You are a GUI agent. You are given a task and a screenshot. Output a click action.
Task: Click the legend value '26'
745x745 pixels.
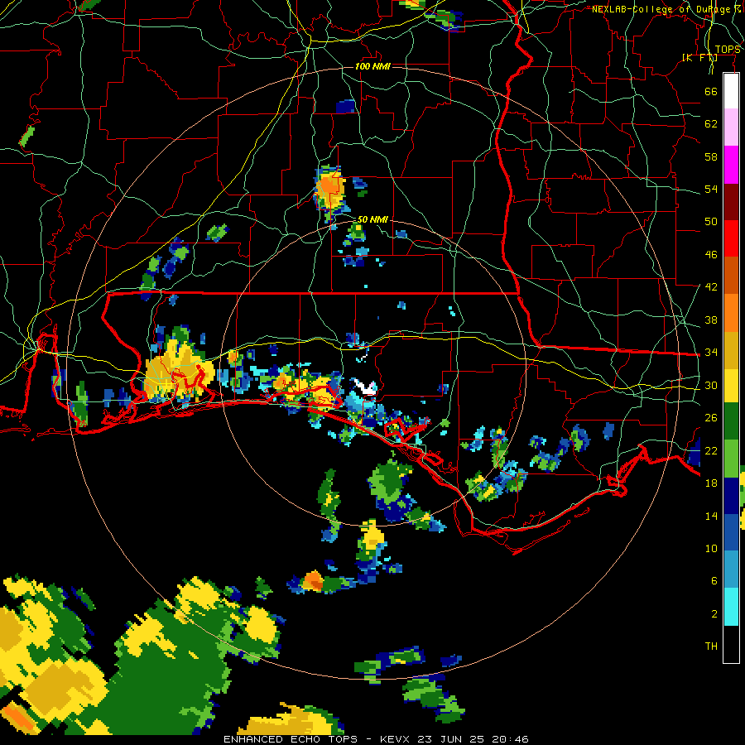pos(711,418)
